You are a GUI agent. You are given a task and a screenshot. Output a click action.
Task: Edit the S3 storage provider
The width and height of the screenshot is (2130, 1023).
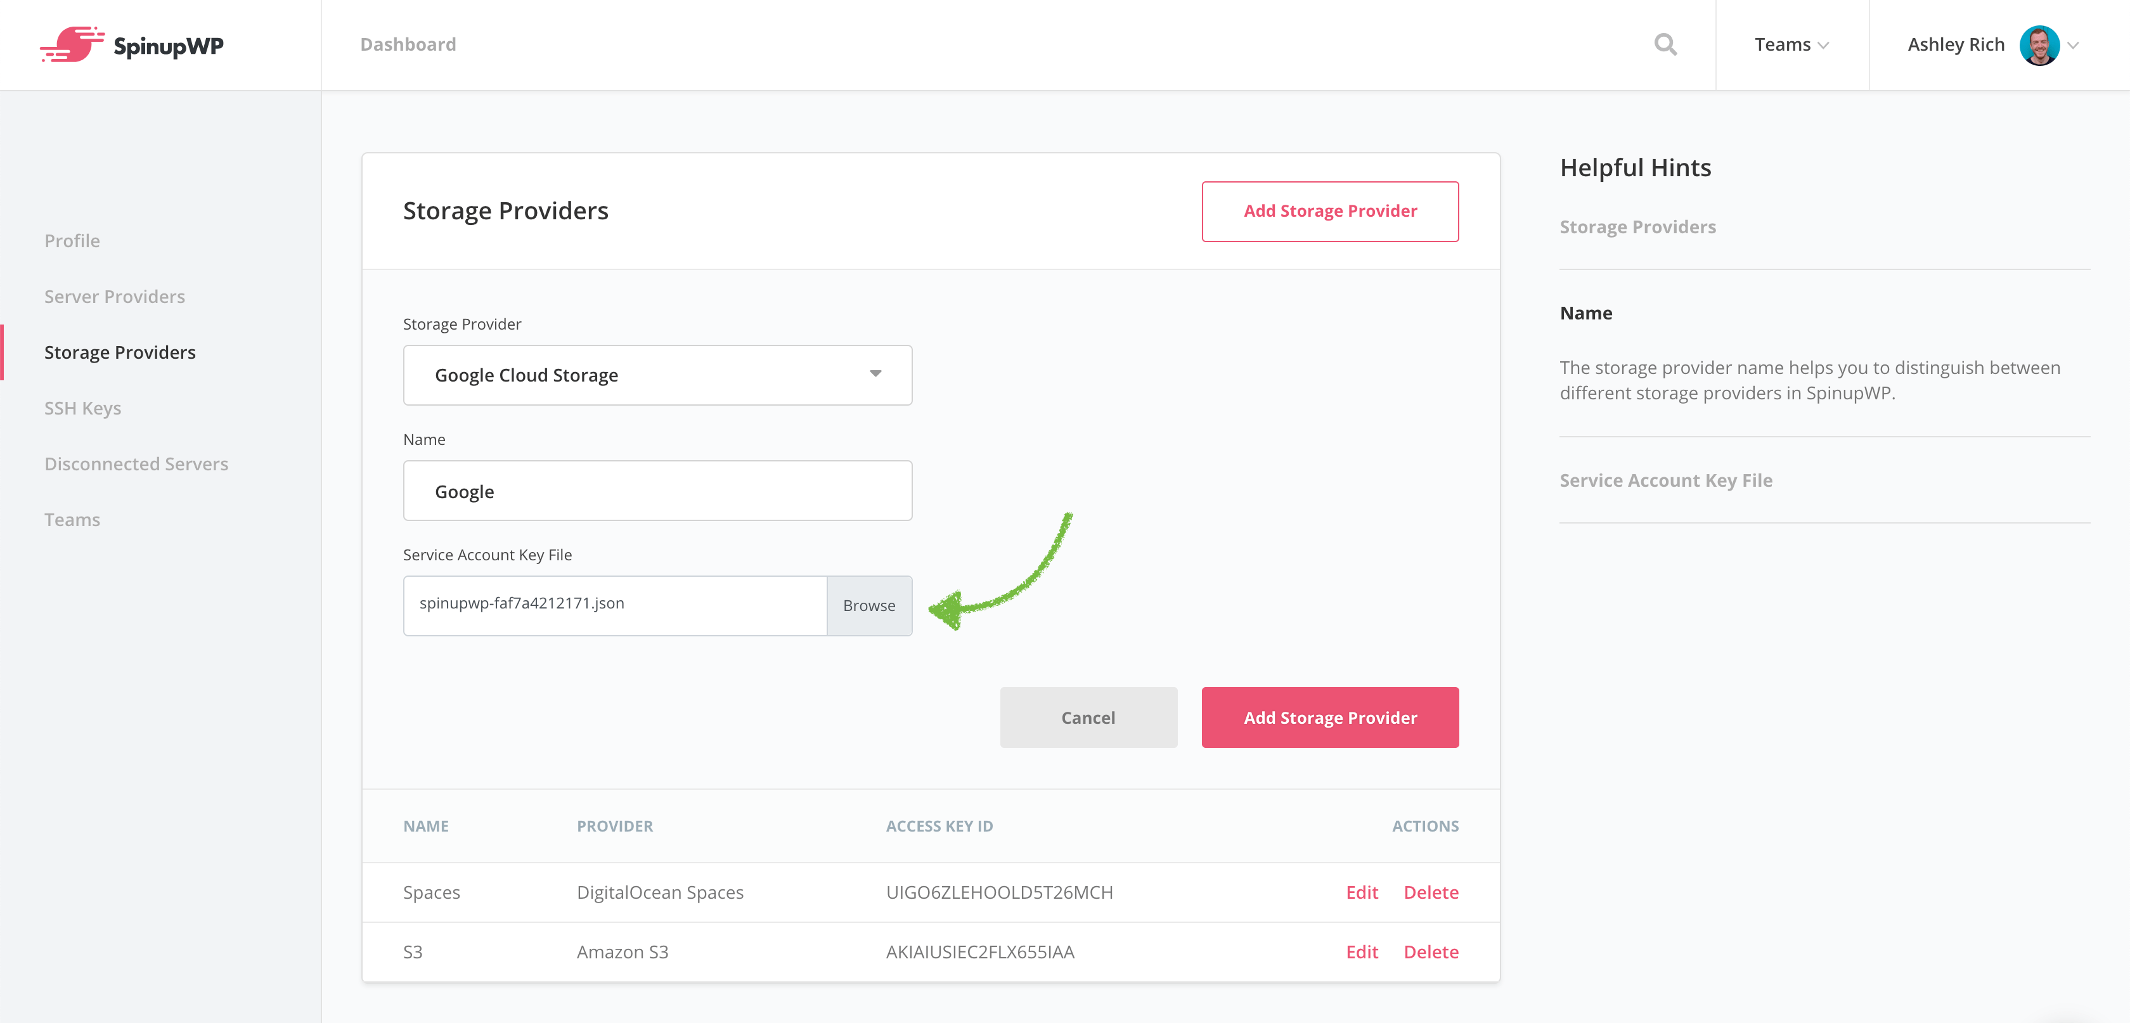pos(1362,952)
